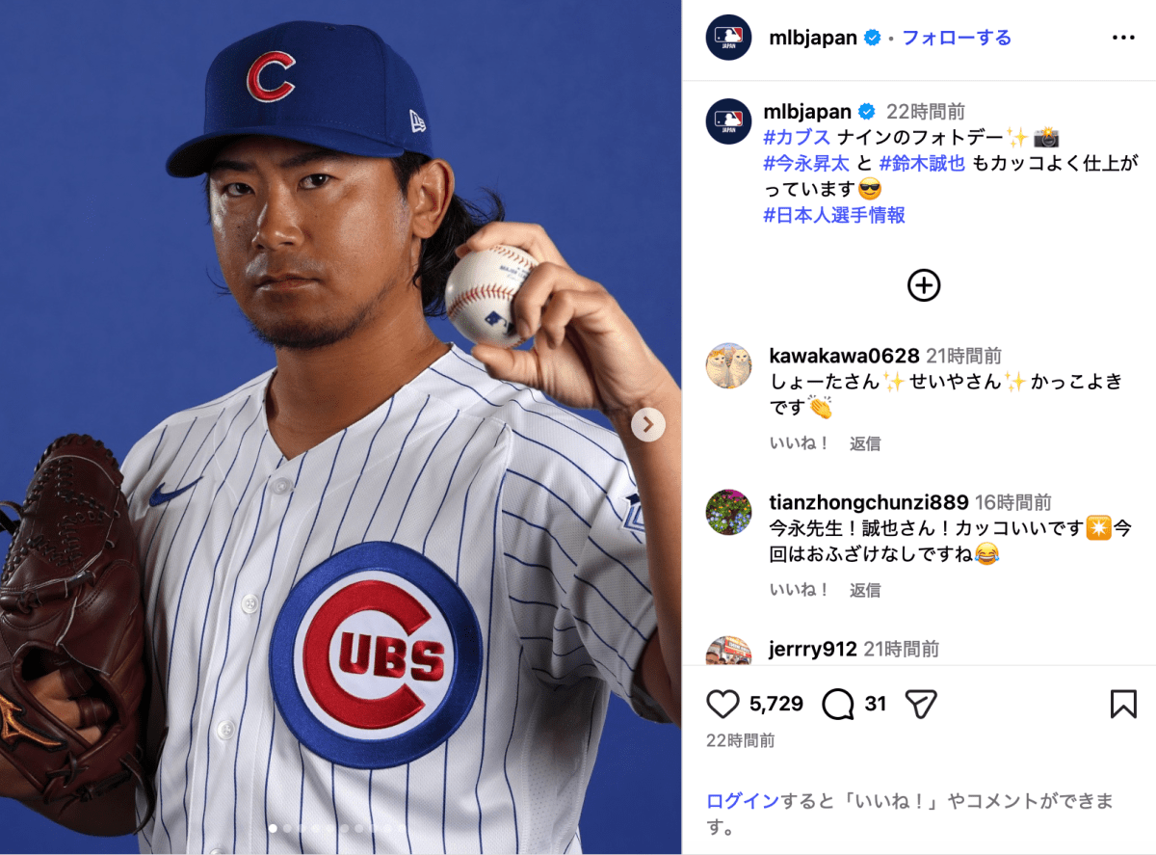Image resolution: width=1156 pixels, height=855 pixels.
Task: Save the post with the bookmark icon
Action: click(1123, 705)
